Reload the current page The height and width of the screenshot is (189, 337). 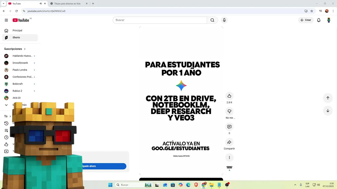17,11
